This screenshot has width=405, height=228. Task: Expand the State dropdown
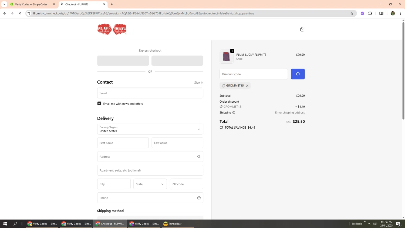(150, 184)
